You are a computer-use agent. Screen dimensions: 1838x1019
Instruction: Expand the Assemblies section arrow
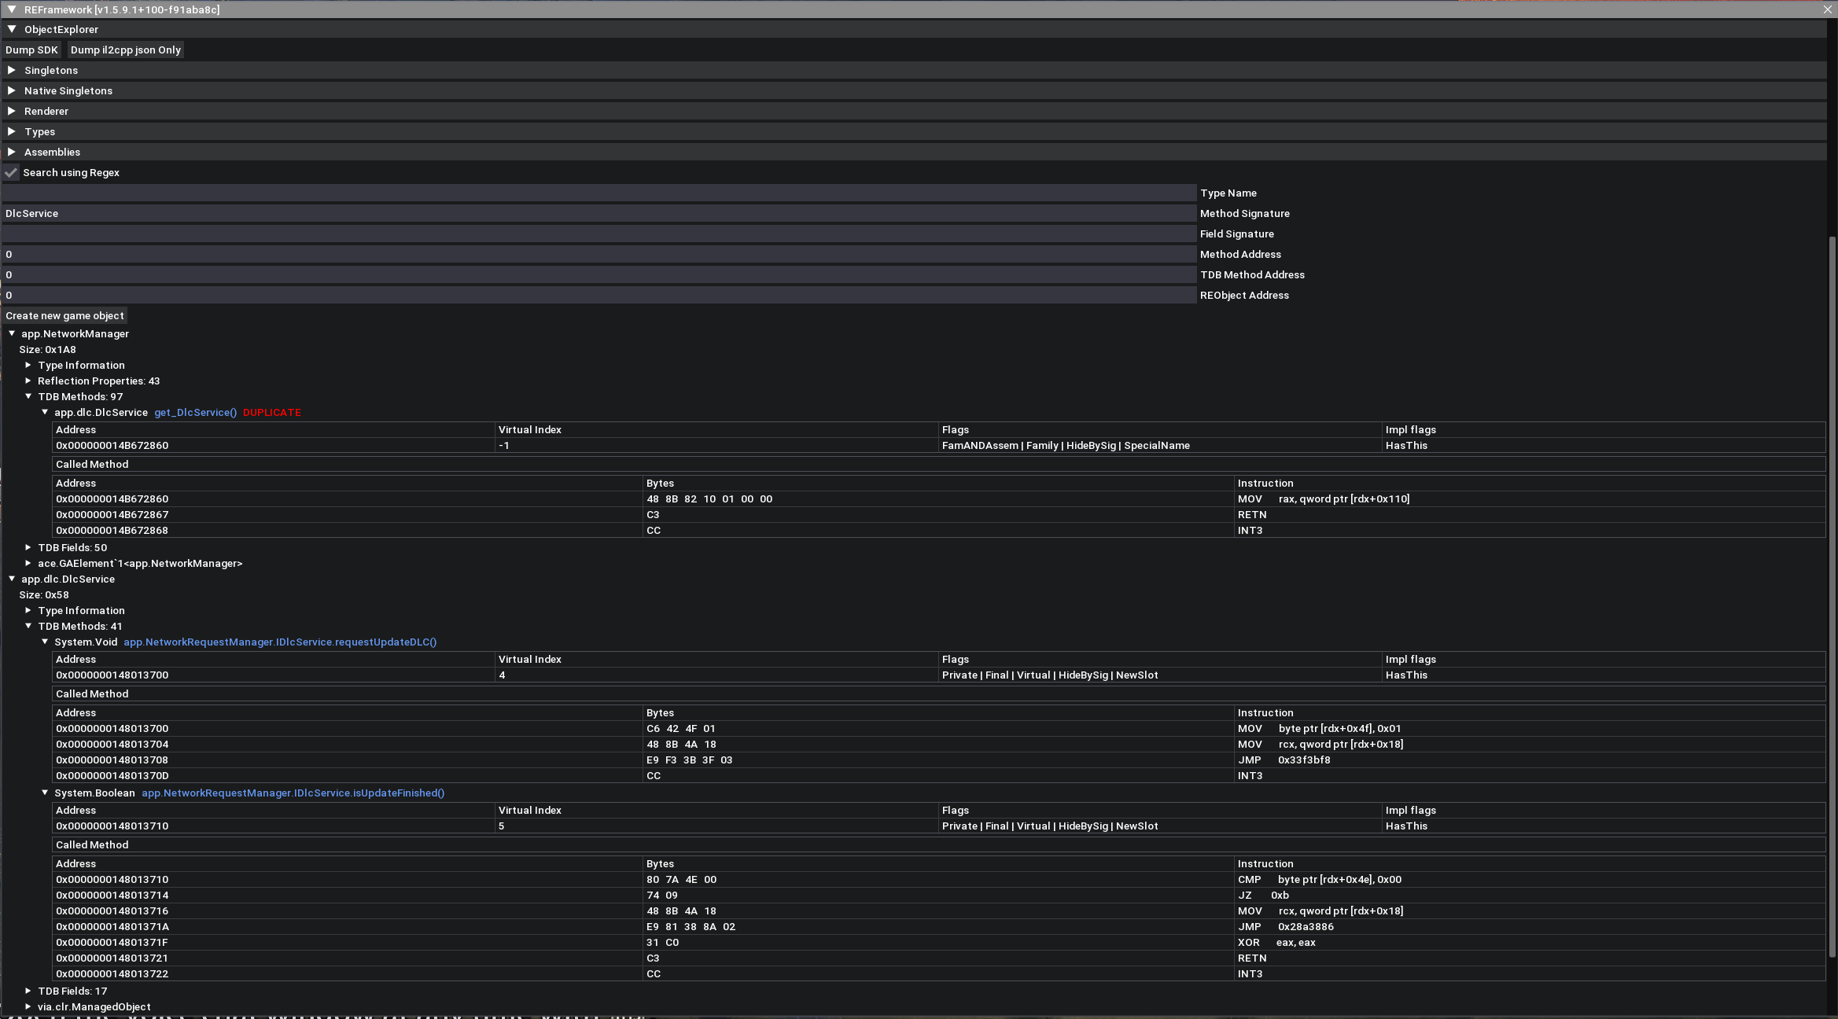pyautogui.click(x=12, y=152)
